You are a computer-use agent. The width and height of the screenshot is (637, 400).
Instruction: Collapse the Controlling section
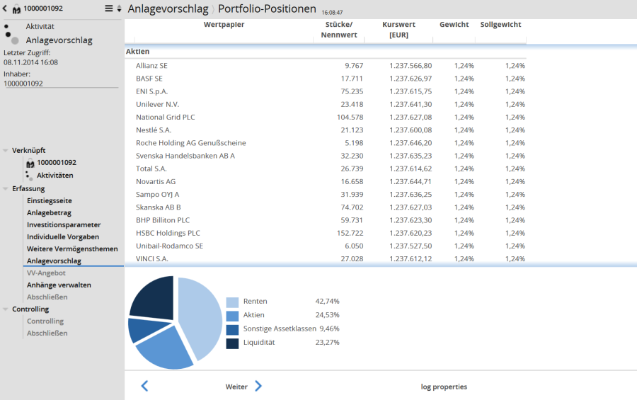pyautogui.click(x=6, y=309)
